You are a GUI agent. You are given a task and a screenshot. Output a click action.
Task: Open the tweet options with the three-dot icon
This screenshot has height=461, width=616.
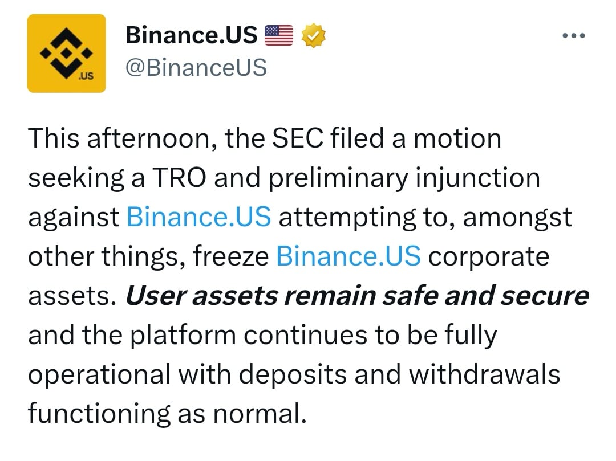click(573, 35)
